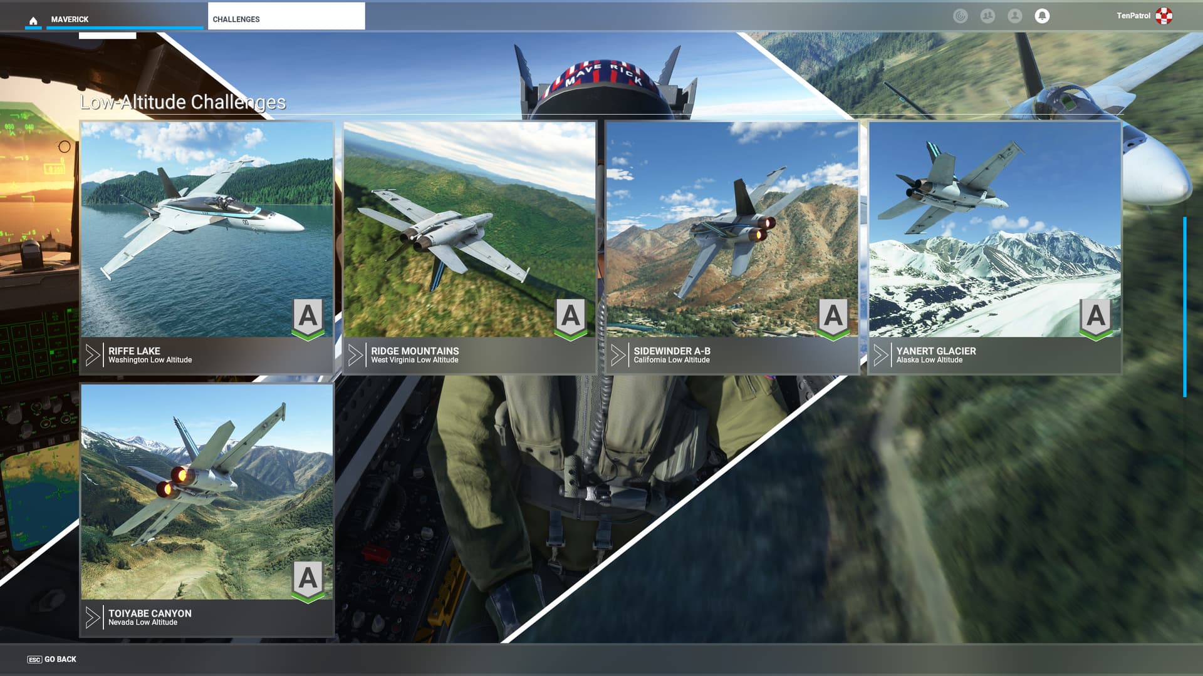Expand the Toiyabe Canyon challenge chevron

[93, 618]
